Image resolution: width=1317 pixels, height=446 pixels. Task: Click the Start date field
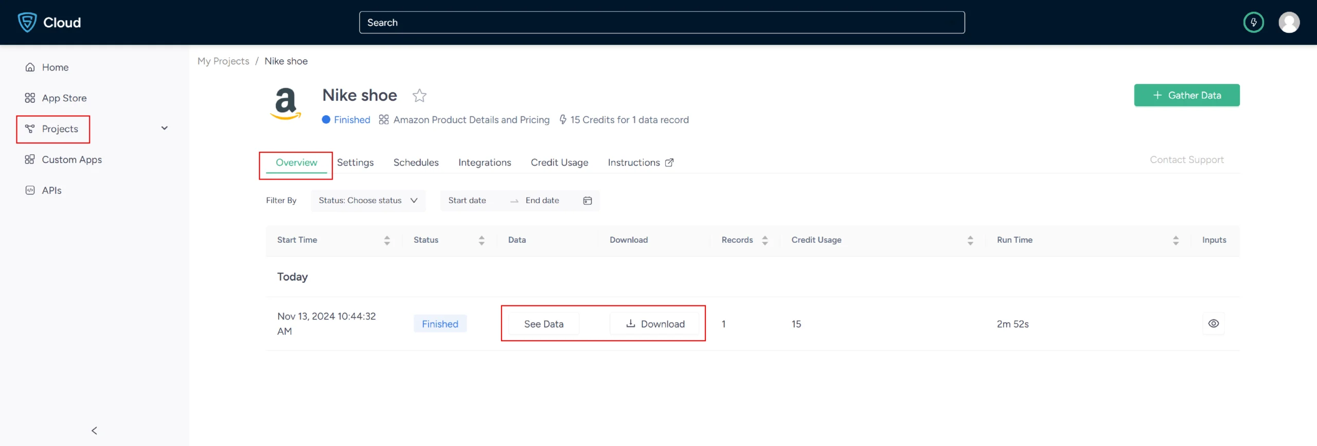pyautogui.click(x=467, y=201)
